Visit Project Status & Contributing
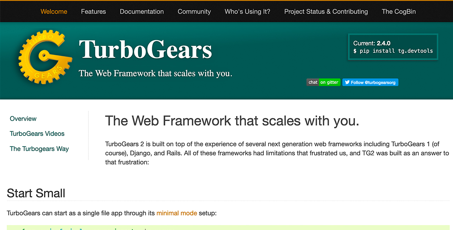Image resolution: width=453 pixels, height=230 pixels. point(326,12)
